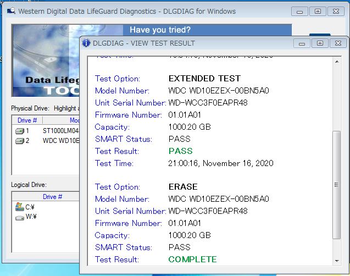Image resolution: width=350 pixels, height=276 pixels.
Task: Click extended test model WDC WD10EZEX-00BN5A0
Action: 219,91
